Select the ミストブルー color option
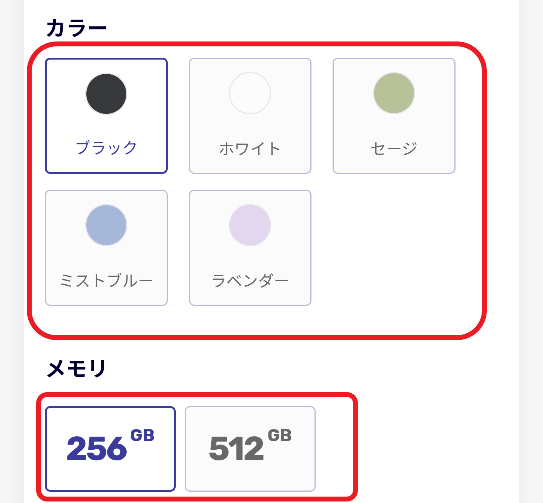 [x=106, y=247]
